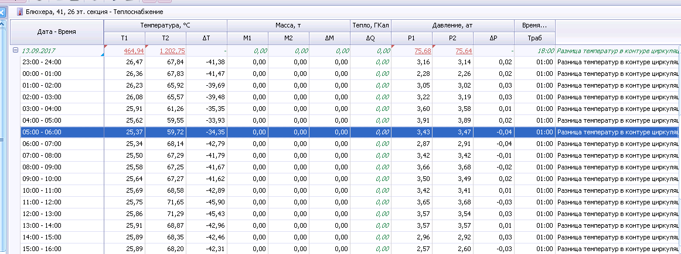Viewport: 681px width, 254px height.
Task: Click T2 value 71,65
Action: point(176,203)
